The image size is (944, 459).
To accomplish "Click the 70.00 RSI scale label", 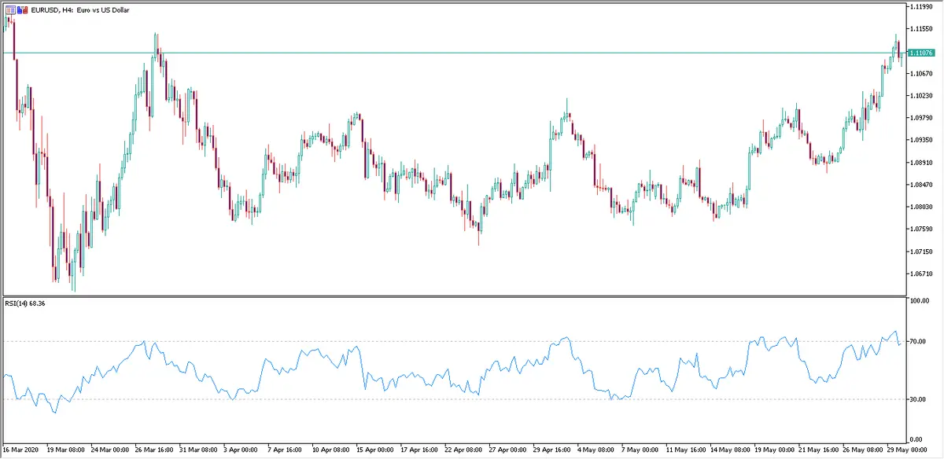I will (x=917, y=342).
